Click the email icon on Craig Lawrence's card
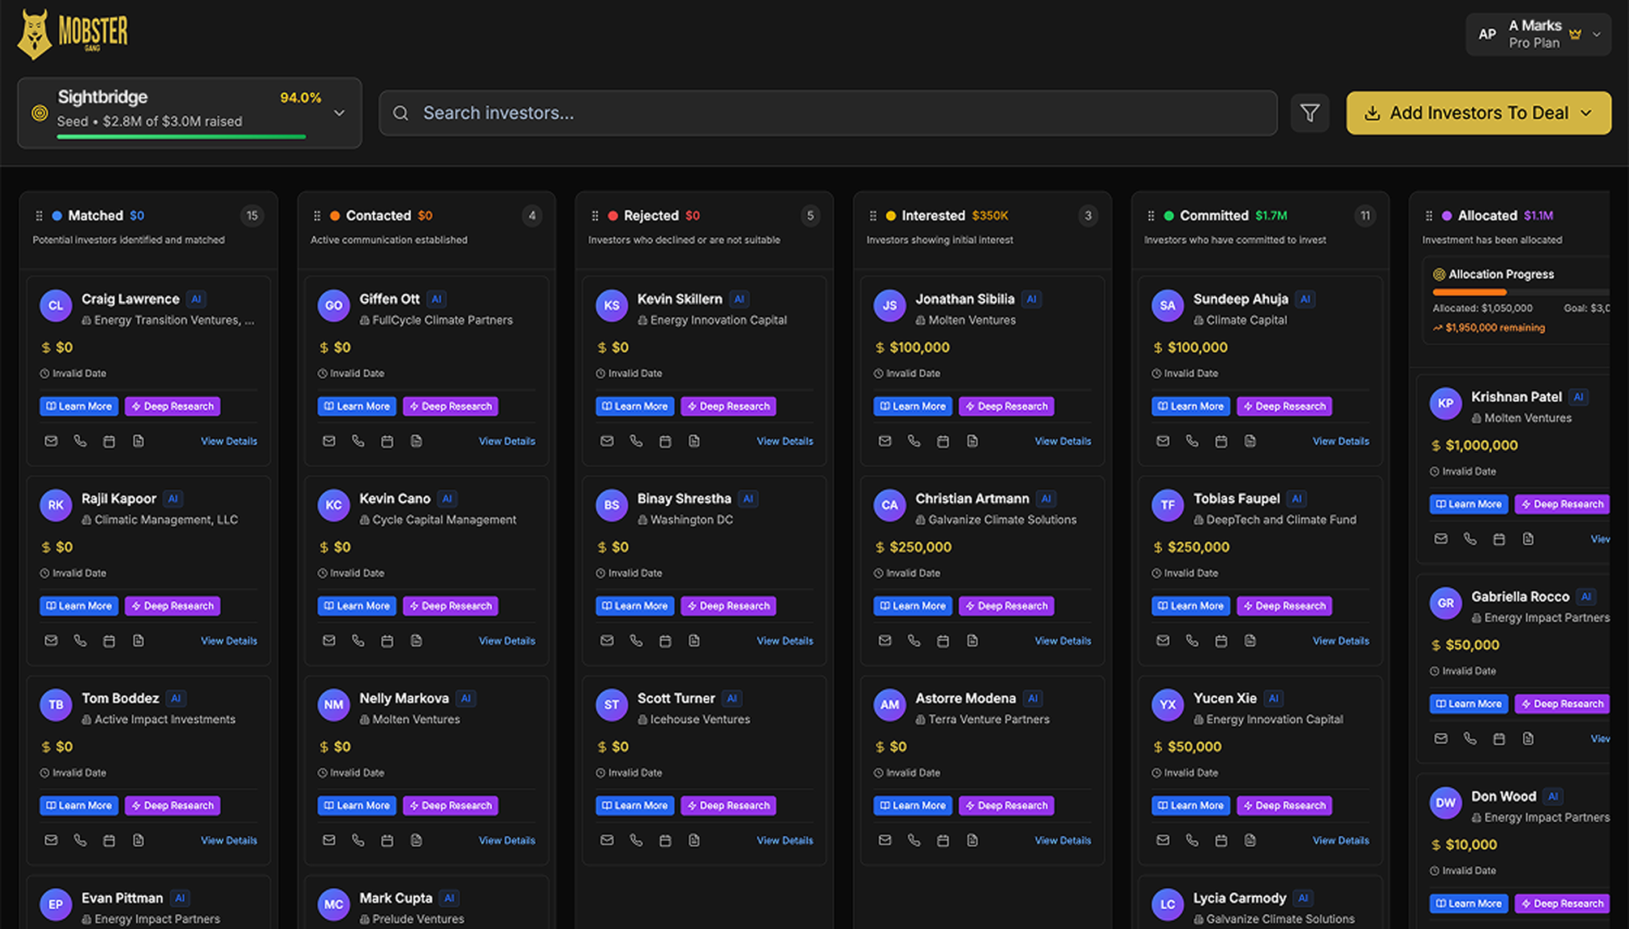 (x=51, y=441)
